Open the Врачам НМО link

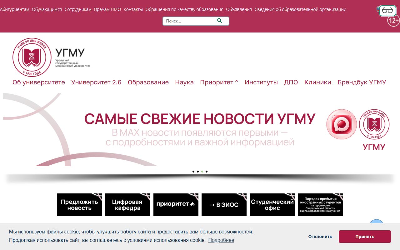(x=107, y=9)
